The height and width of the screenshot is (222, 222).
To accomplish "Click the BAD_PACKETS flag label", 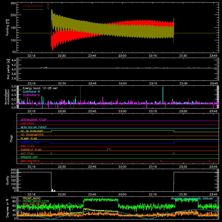I will coord(30,161).
